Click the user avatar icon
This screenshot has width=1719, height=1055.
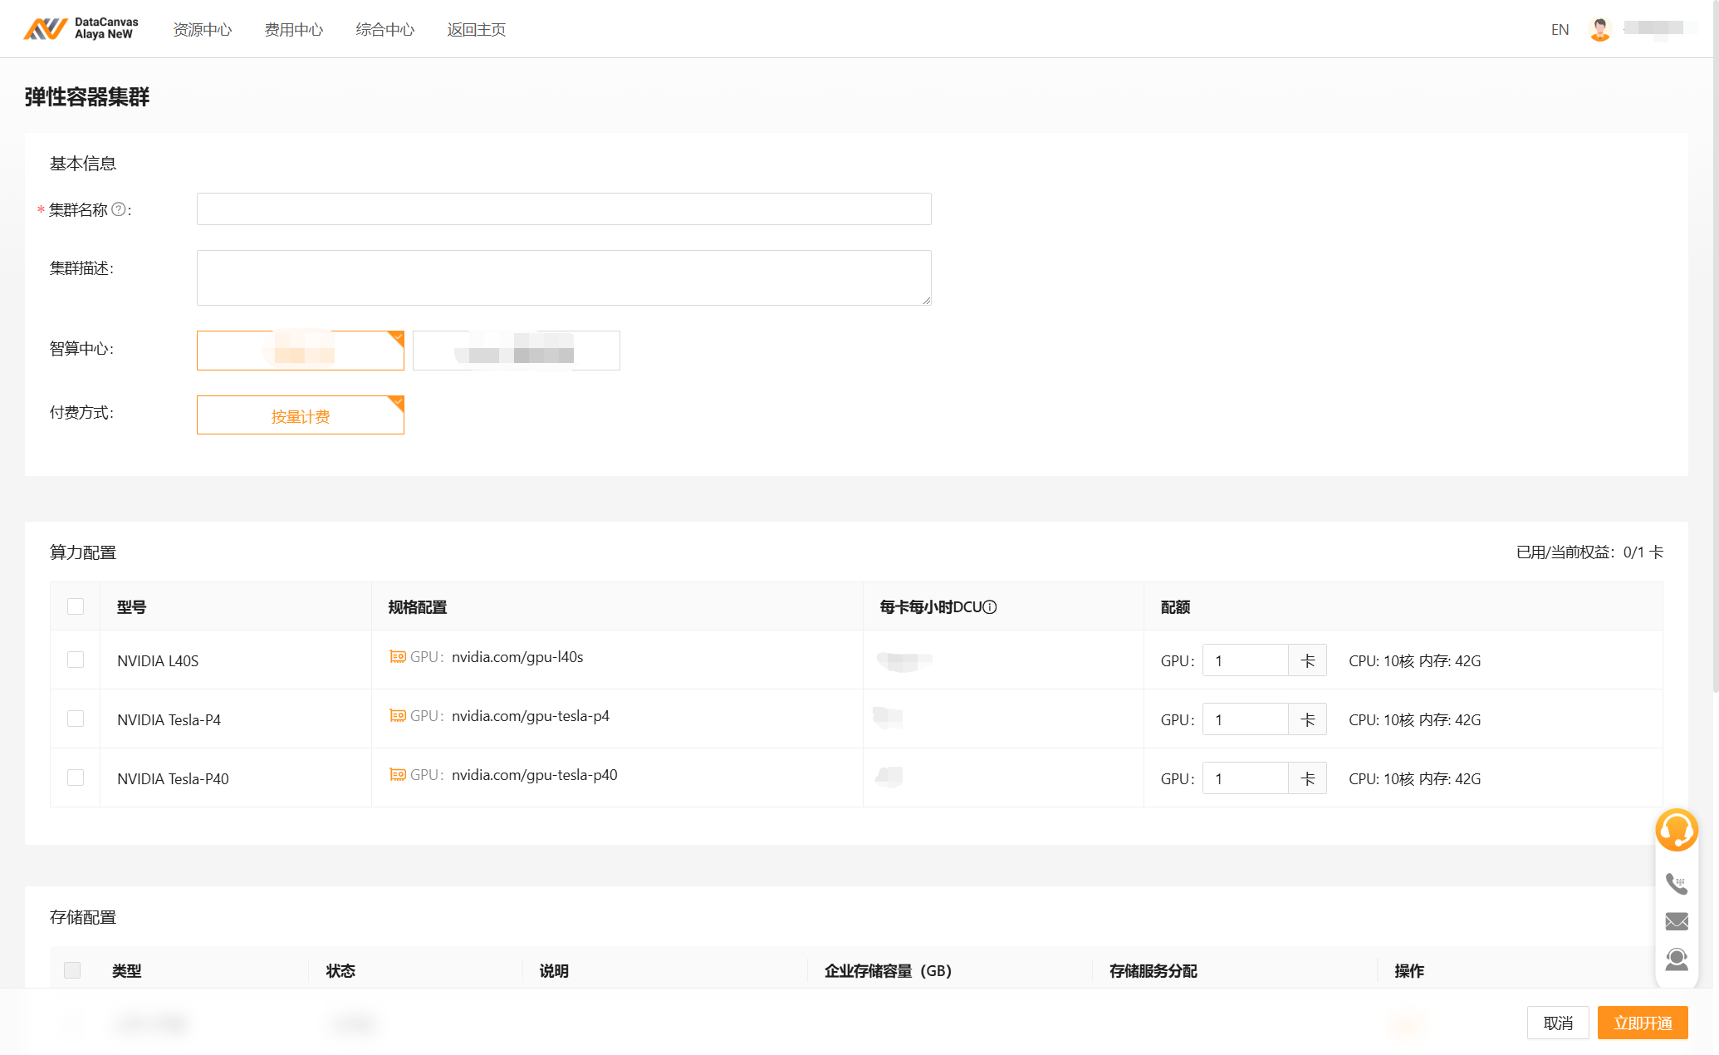click(1599, 29)
